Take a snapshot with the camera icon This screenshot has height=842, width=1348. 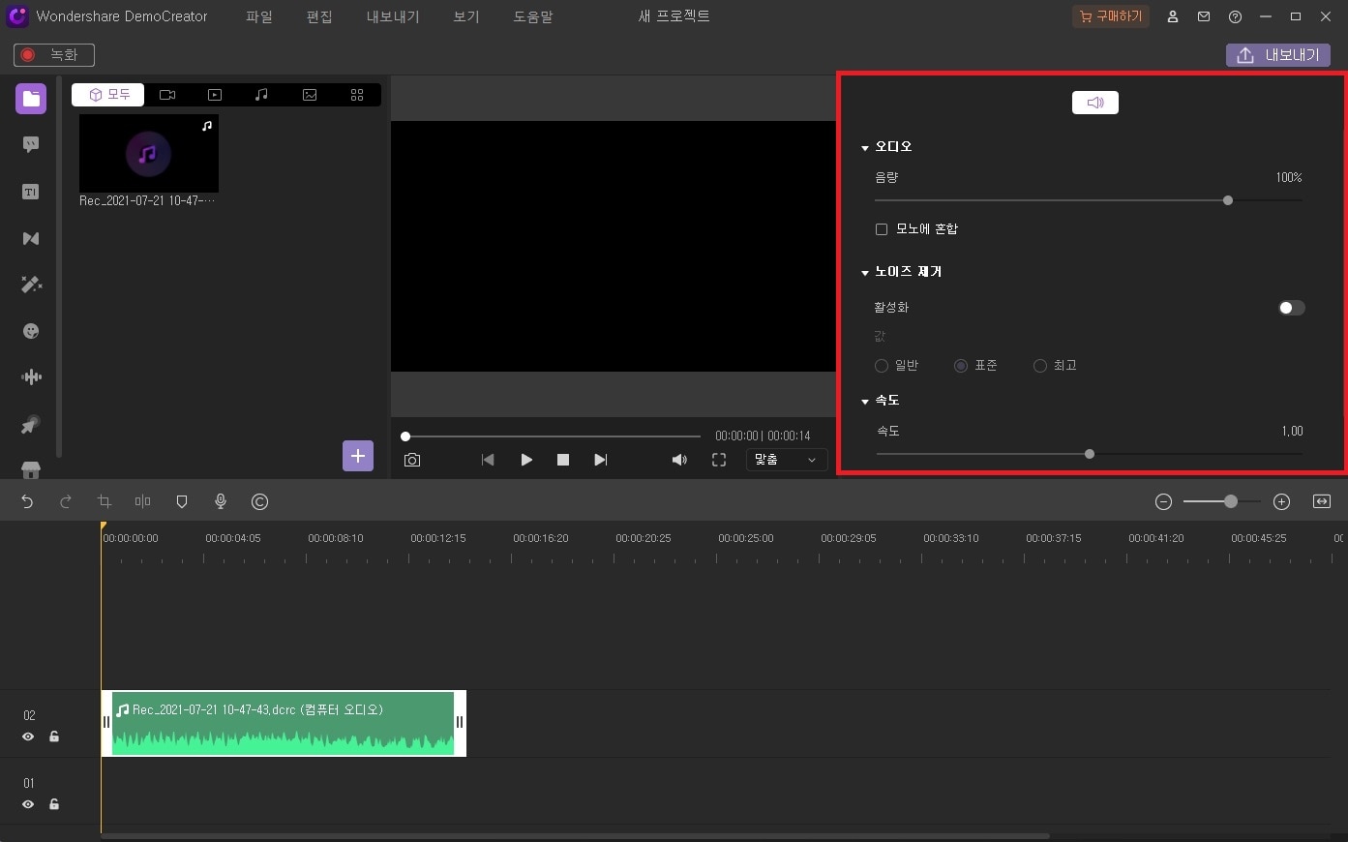coord(412,460)
